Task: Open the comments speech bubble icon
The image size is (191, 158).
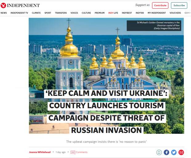Action: click(73, 152)
